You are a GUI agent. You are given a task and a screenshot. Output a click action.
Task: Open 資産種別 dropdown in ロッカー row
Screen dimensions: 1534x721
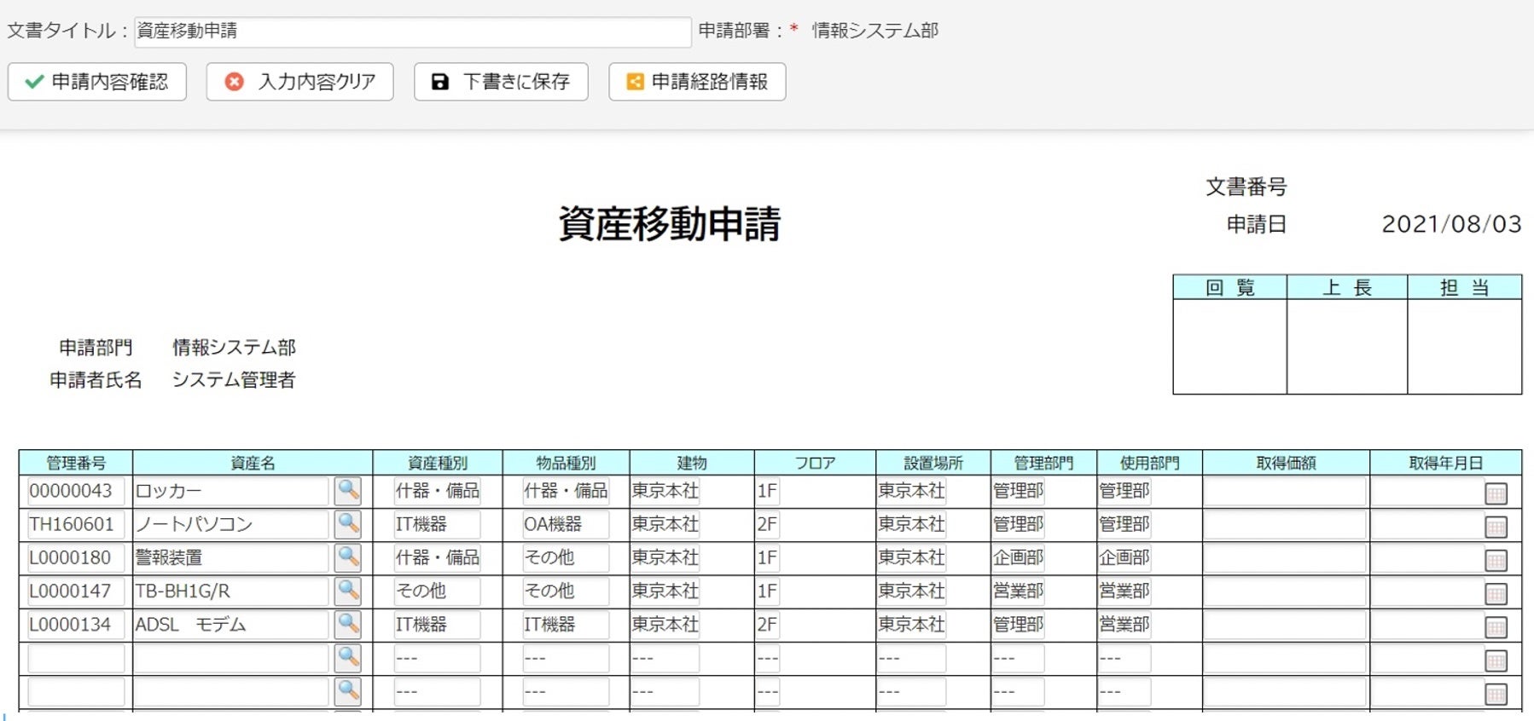tap(437, 491)
